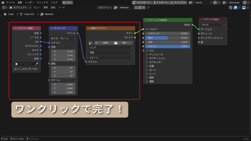Open the スロット1 slot dropdown

point(104,8)
